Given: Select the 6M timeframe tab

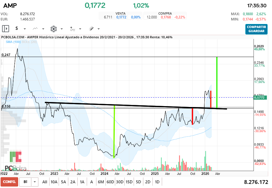Looking at the screenshot, I should [101, 182].
